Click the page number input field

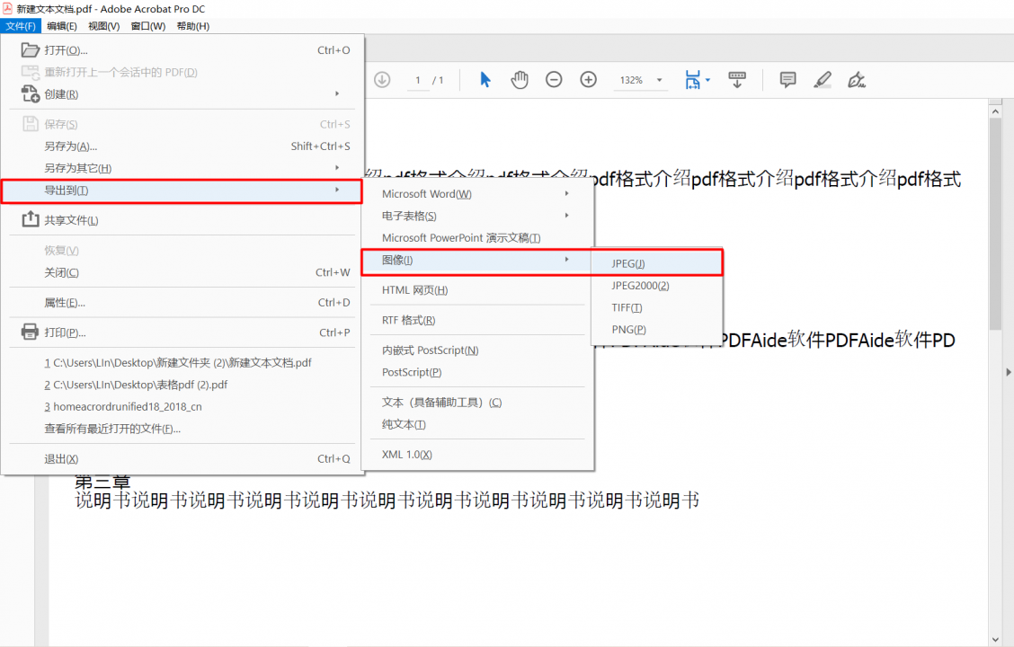pos(418,80)
